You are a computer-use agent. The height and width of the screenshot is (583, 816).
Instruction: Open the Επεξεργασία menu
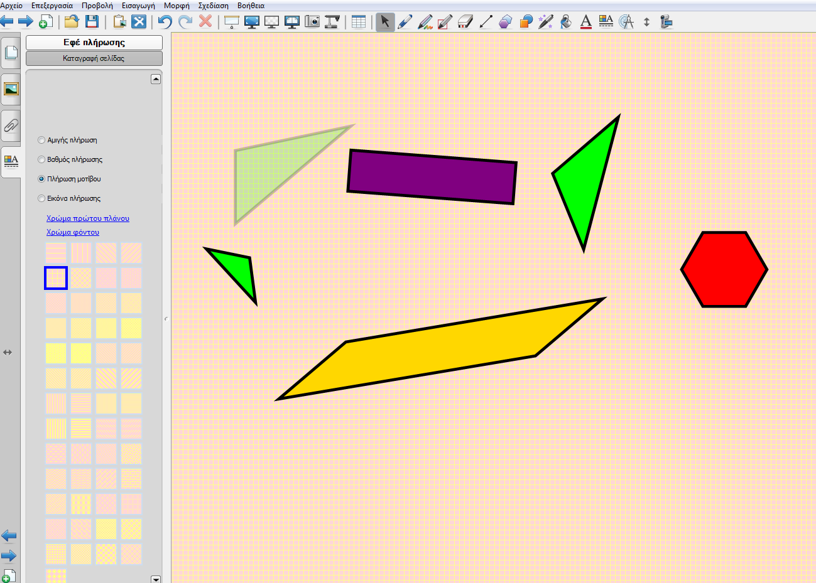52,6
